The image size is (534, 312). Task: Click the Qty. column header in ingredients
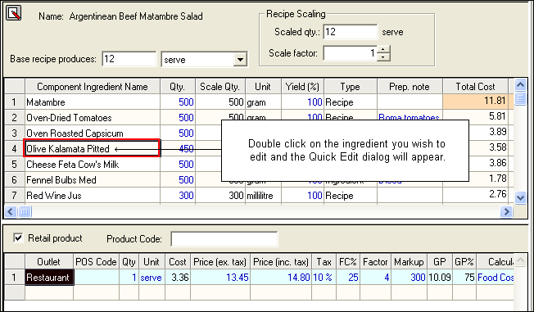pyautogui.click(x=178, y=87)
